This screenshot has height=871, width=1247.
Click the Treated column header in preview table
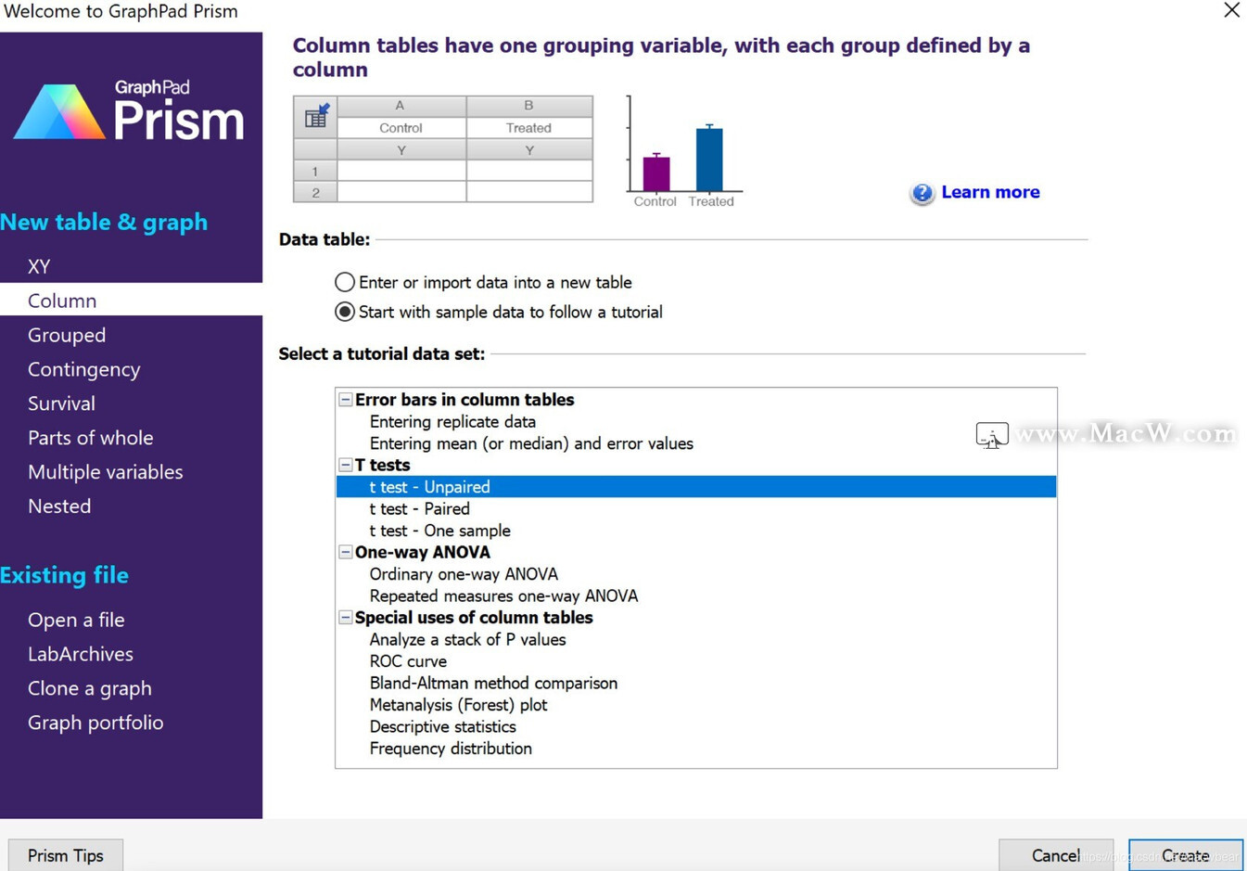pos(529,128)
